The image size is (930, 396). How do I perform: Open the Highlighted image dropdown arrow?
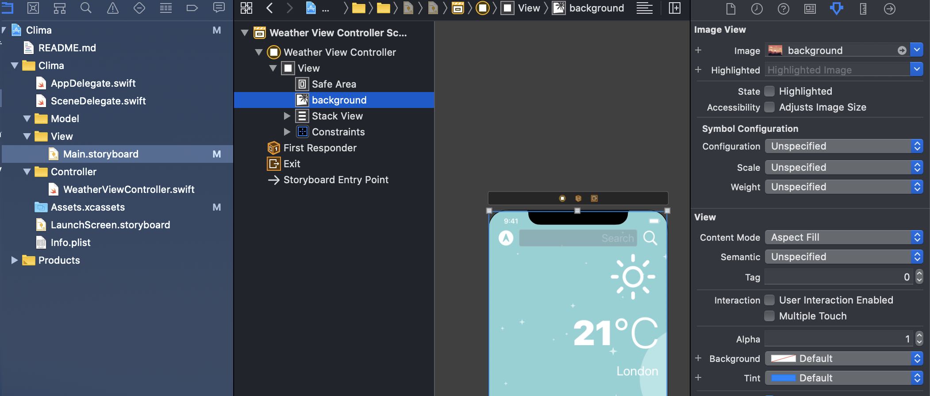point(917,69)
